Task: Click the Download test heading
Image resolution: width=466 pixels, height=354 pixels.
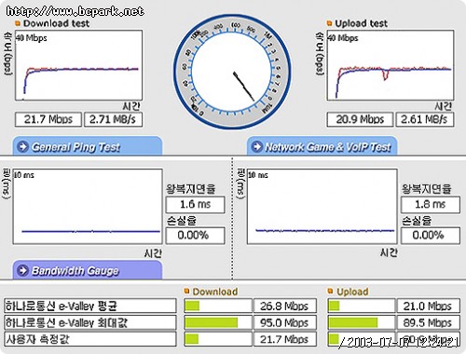Action: [x=56, y=23]
